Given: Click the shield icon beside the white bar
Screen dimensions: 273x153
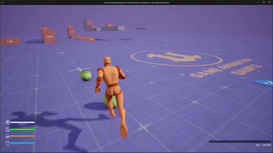Looking at the screenshot, I should click(8, 122).
